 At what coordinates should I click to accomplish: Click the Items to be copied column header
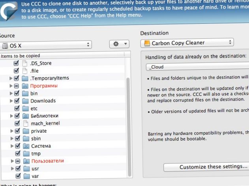point(62,55)
